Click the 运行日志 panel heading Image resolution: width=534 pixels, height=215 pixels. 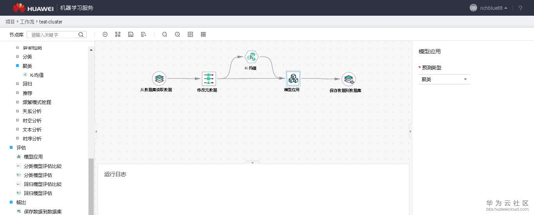click(115, 174)
